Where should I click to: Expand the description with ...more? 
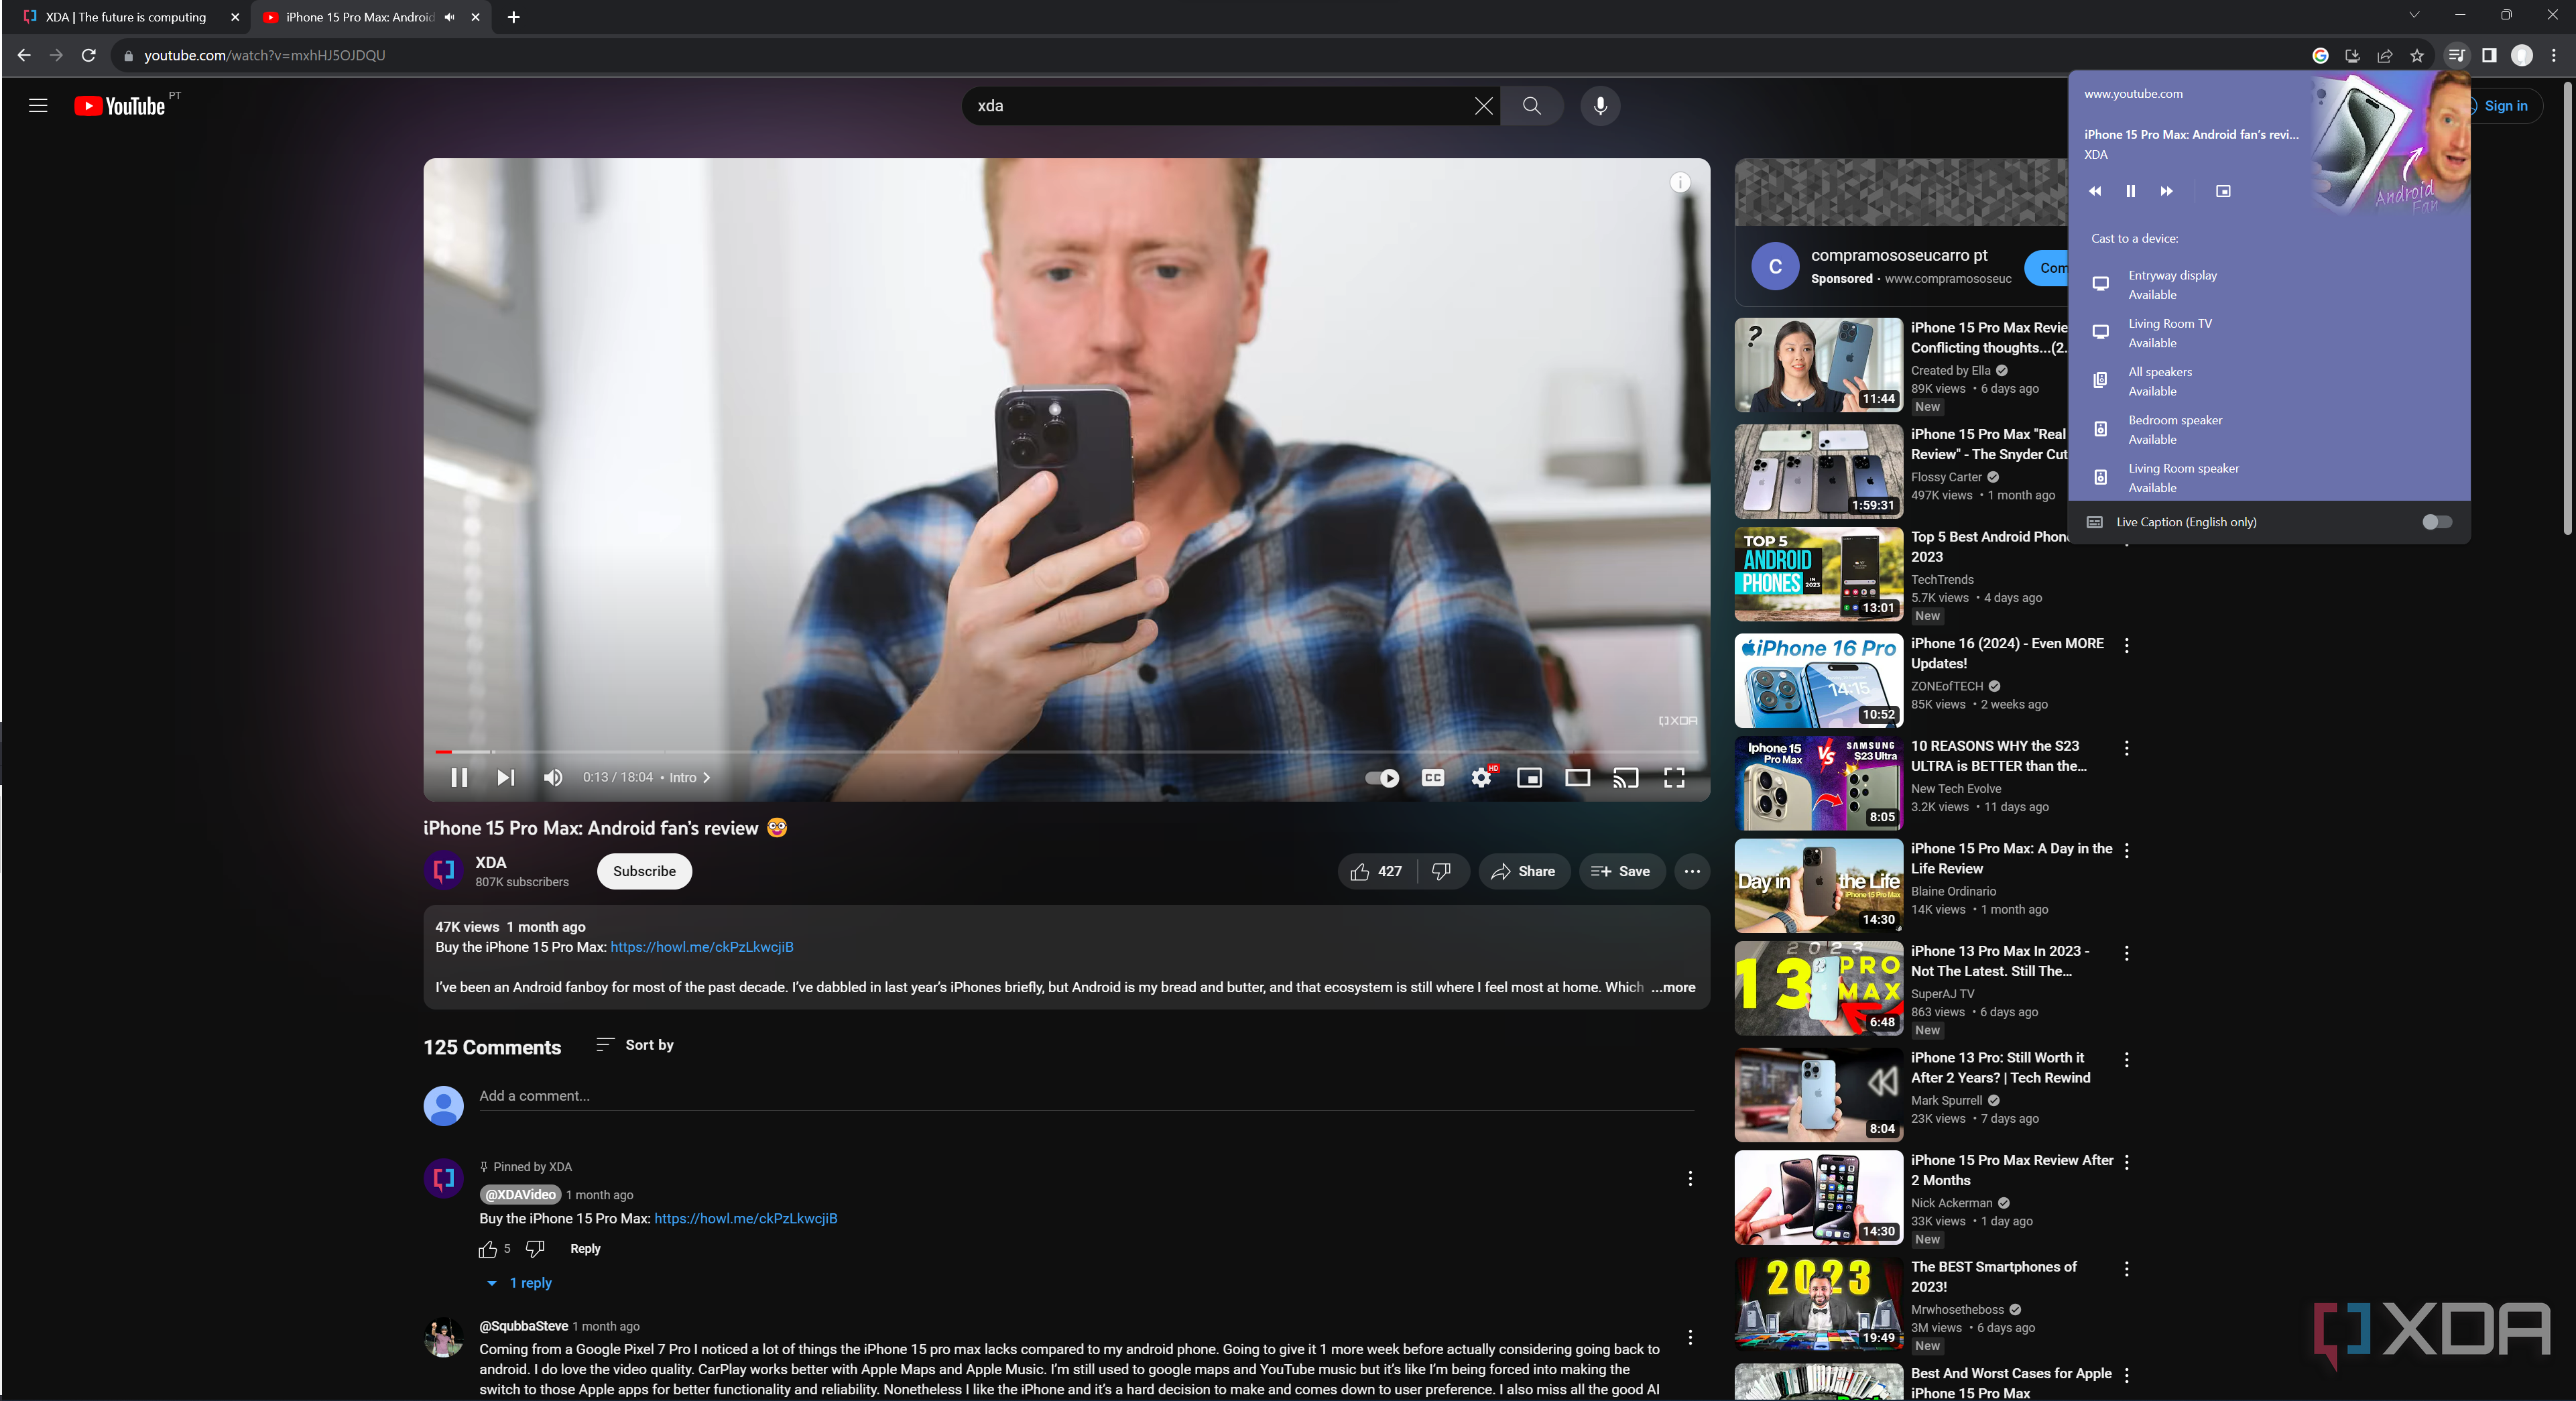[1673, 987]
